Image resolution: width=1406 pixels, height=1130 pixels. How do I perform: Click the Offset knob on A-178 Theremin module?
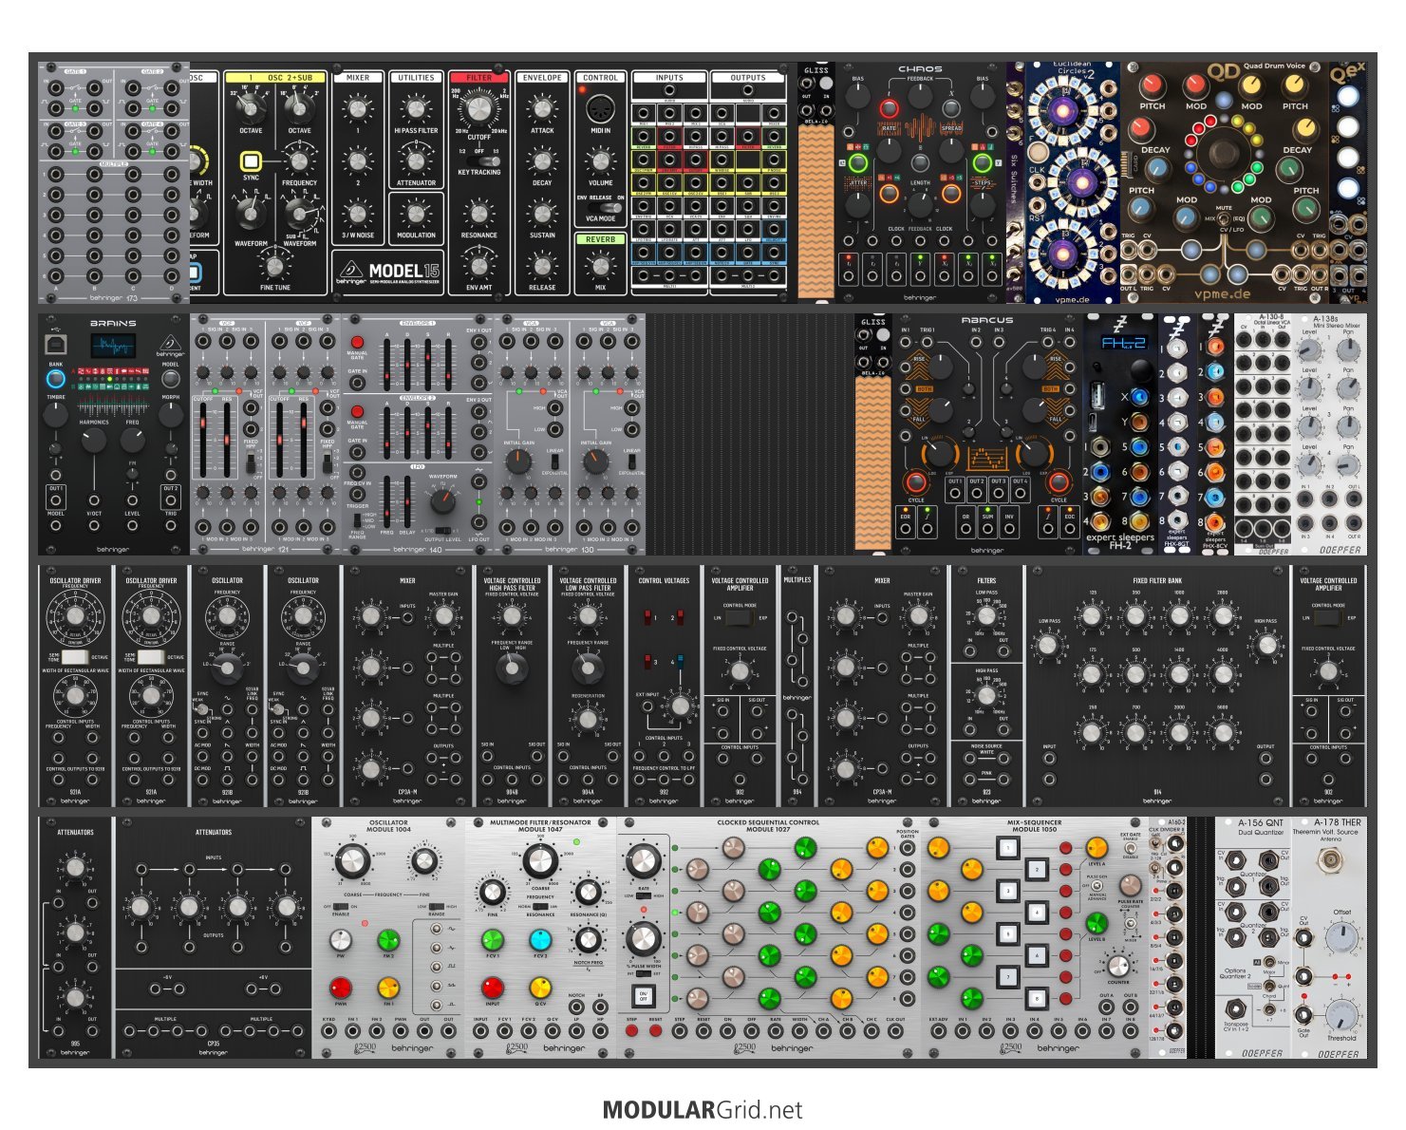click(1342, 938)
